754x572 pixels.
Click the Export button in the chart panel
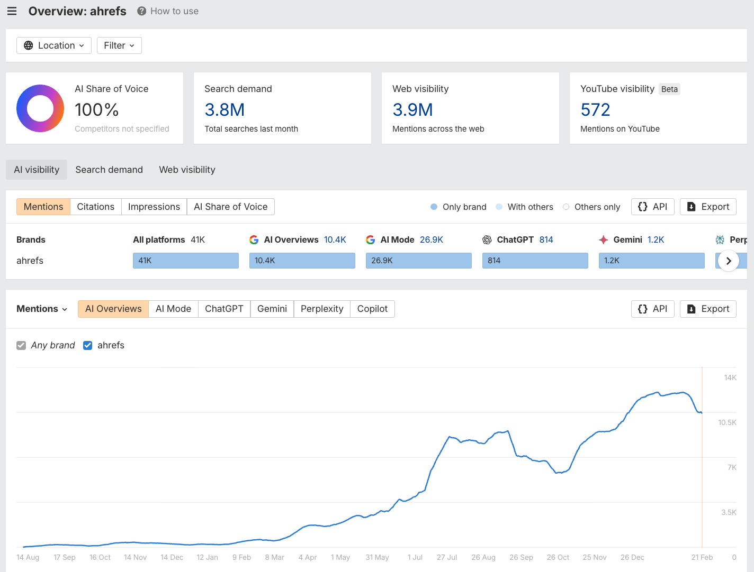point(708,309)
